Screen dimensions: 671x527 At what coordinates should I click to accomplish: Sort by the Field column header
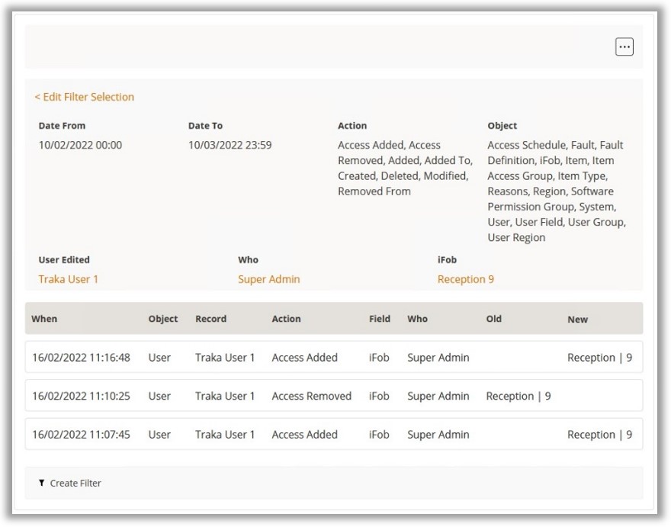(x=379, y=319)
